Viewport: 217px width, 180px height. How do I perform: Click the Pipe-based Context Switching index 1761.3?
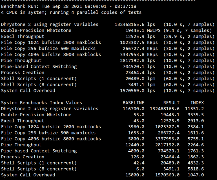click(x=196, y=151)
